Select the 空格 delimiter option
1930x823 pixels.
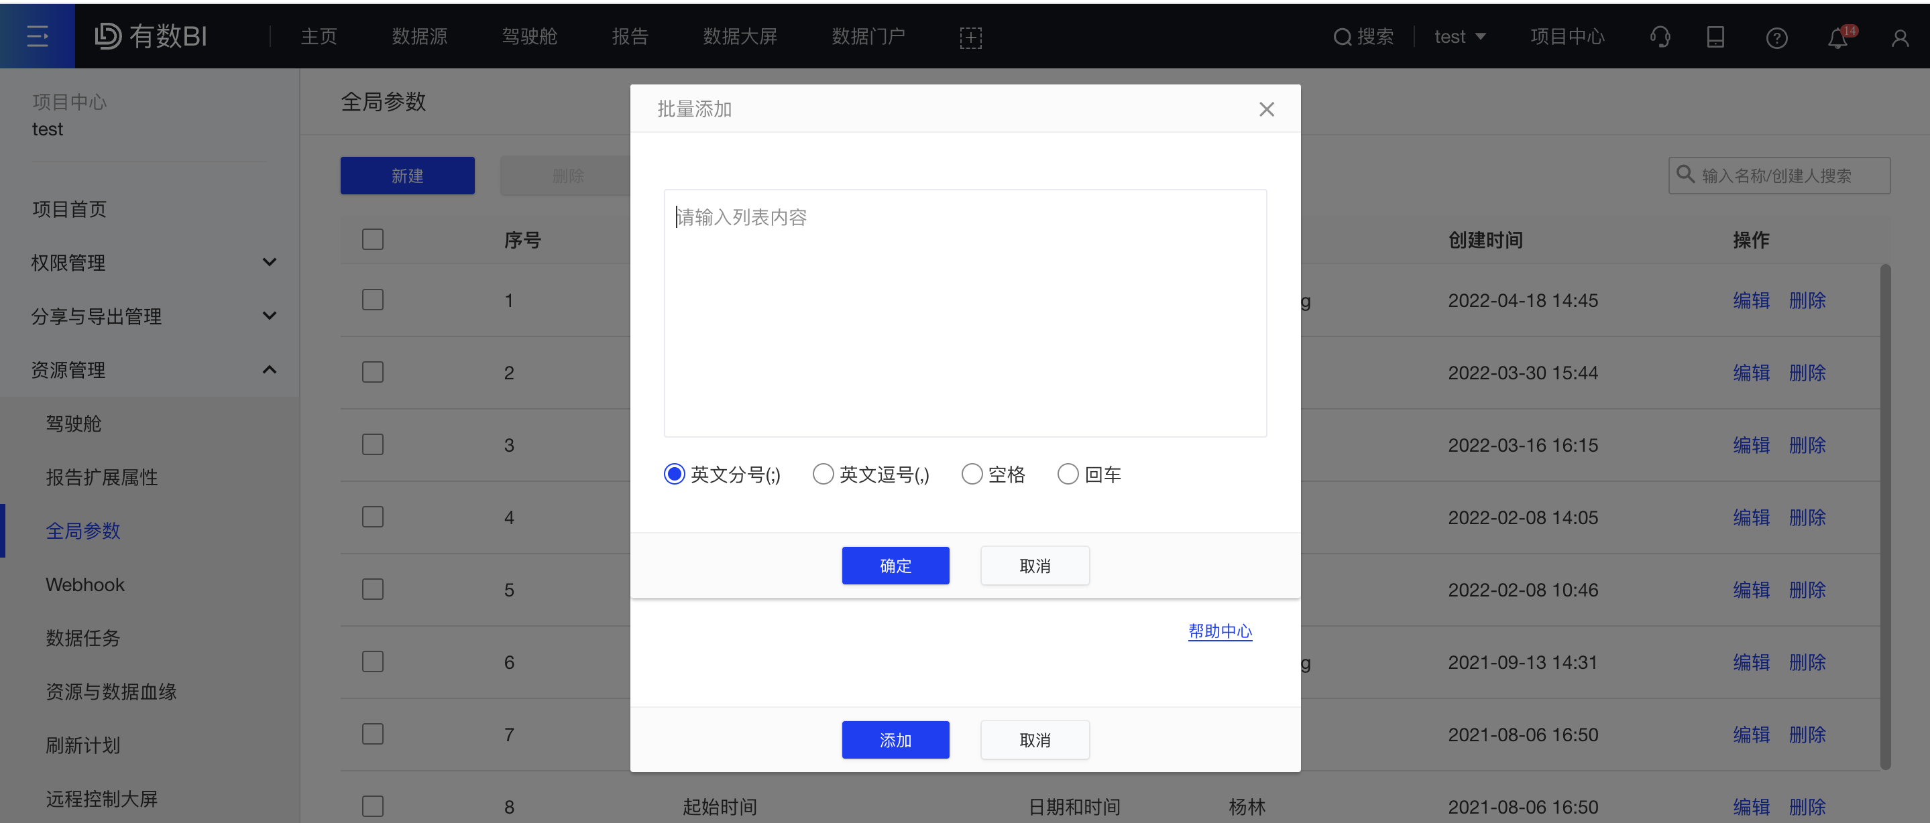(972, 473)
